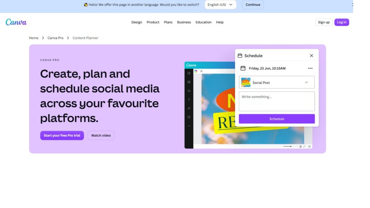Click the link icon next to the color swatch

point(201,71)
